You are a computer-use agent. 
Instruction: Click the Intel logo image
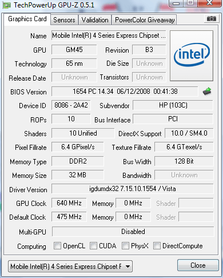[192, 55]
